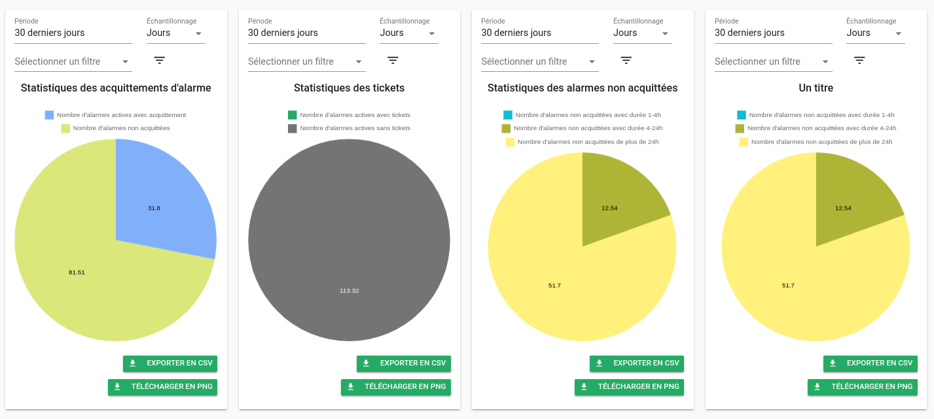The width and height of the screenshot is (934, 419).
Task: Expand 'Sélectionner un filtre' in tickets card
Action: click(x=306, y=62)
